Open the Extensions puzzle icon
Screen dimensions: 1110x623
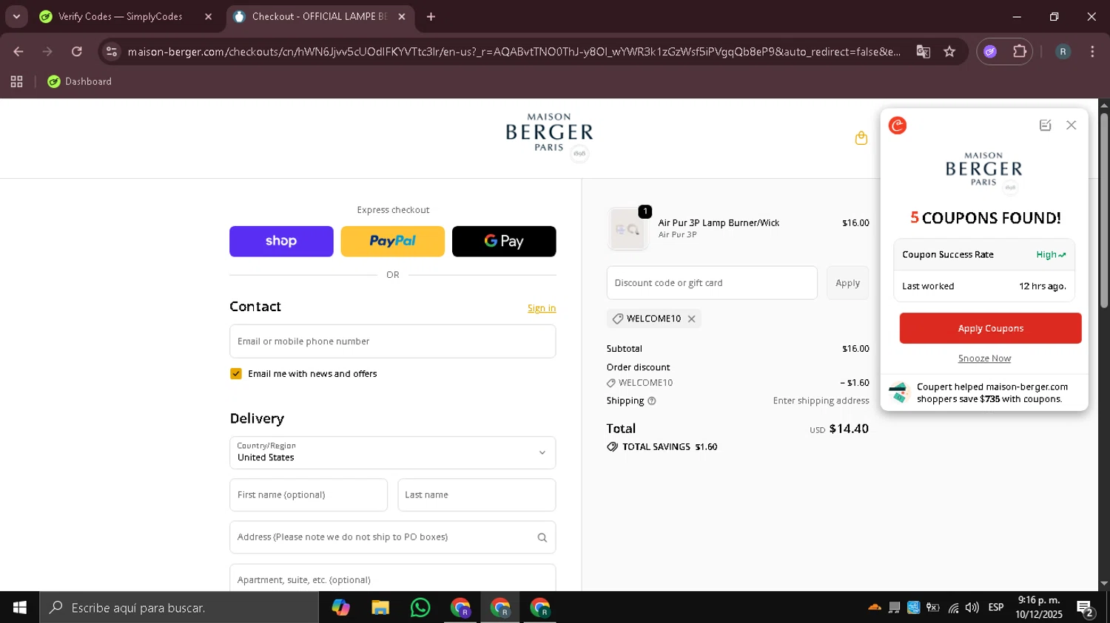[x=1020, y=52]
